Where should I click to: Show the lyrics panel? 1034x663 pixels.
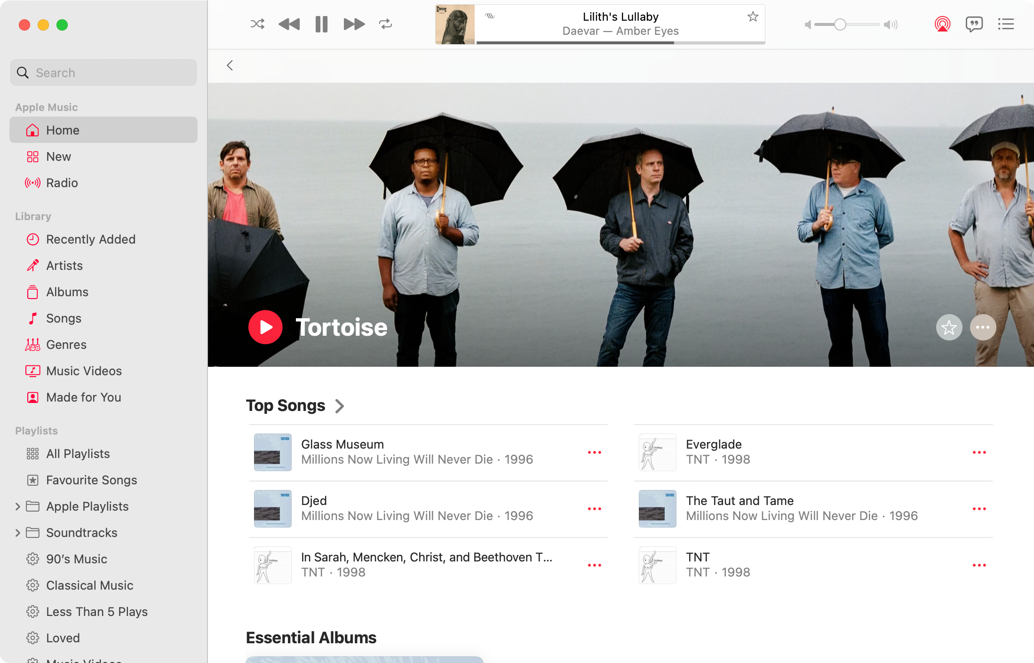click(974, 24)
